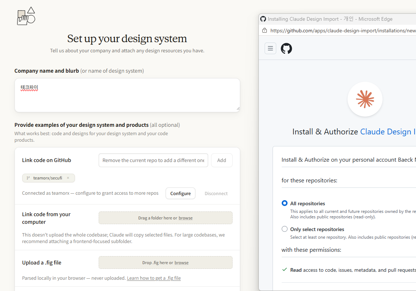
Task: Browse for a folder from your computer
Action: (186, 218)
